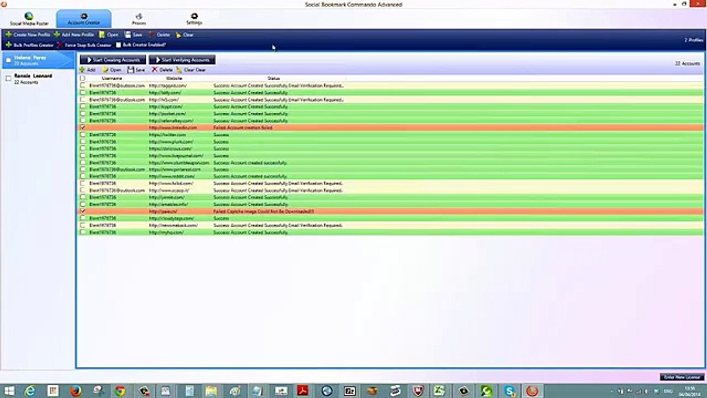
Task: Check the twitter.com row checkbox
Action: pyautogui.click(x=83, y=134)
